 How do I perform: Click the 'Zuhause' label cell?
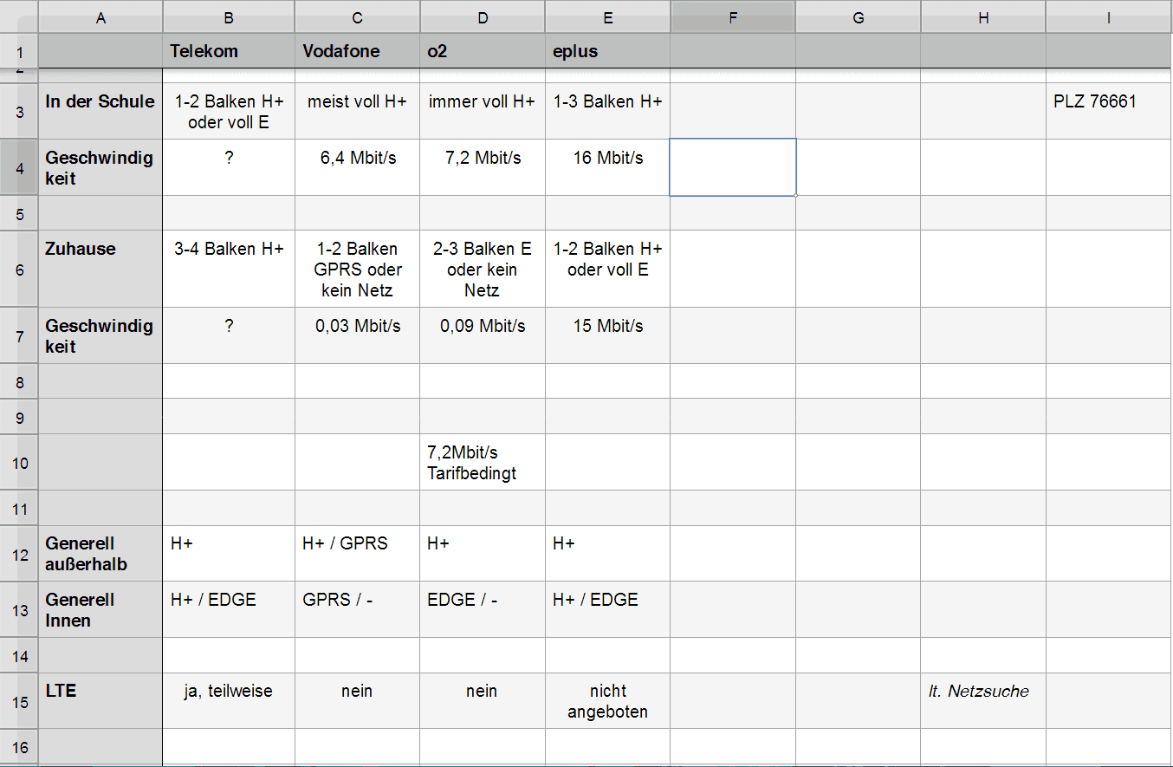coord(100,269)
